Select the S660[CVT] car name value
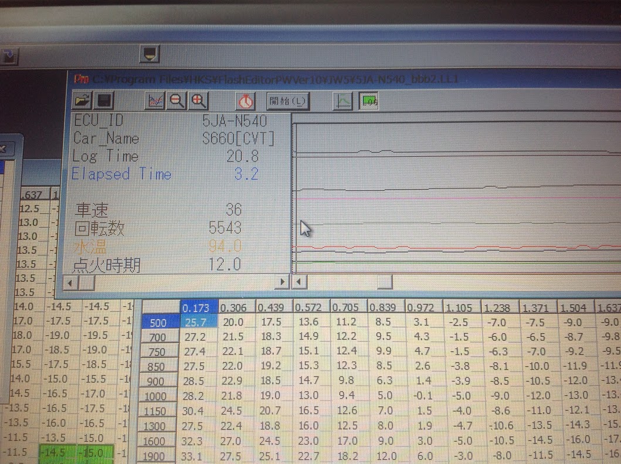Viewport: 621px width, 464px height. (x=238, y=138)
